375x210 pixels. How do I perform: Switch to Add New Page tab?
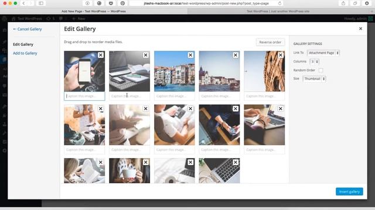point(94,11)
